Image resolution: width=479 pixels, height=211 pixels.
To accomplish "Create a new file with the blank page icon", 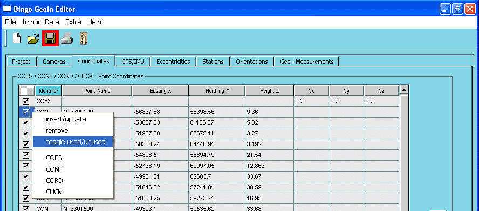I will point(17,38).
